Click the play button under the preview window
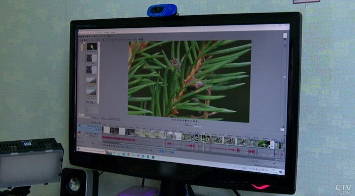The height and width of the screenshot is (196, 355). 181,120
